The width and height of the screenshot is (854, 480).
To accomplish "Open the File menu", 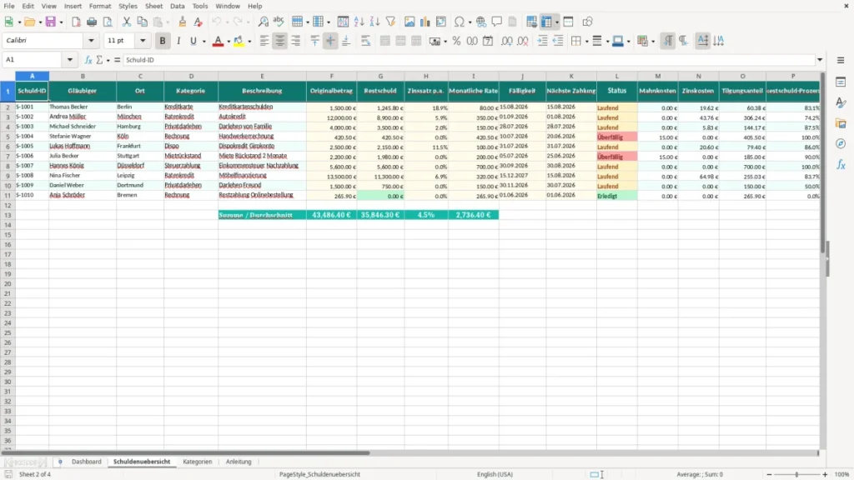I will point(9,6).
